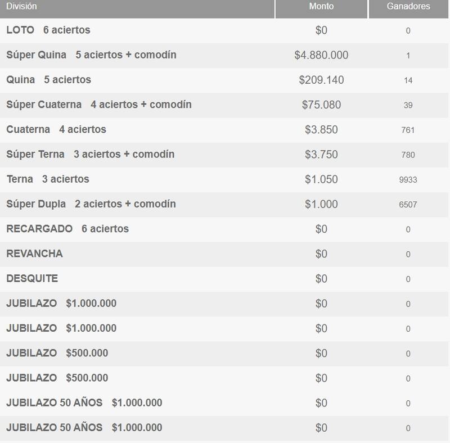450x443 pixels.
Task: Select the 9933 winners count
Action: click(408, 180)
